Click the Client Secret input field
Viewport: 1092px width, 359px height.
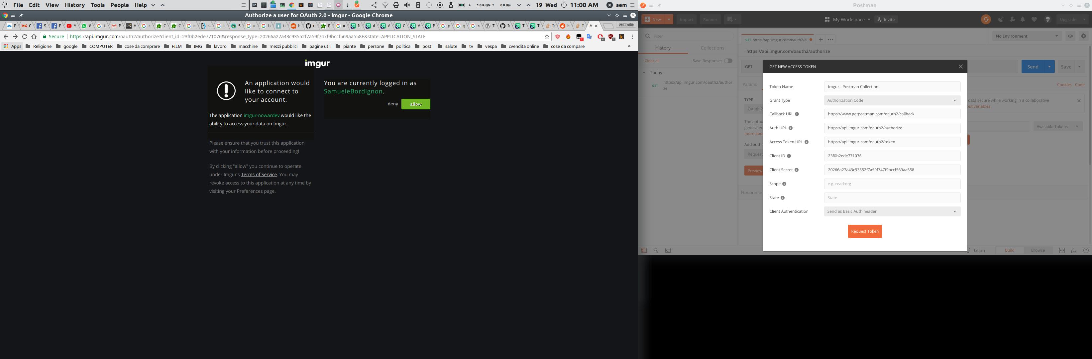pos(892,170)
